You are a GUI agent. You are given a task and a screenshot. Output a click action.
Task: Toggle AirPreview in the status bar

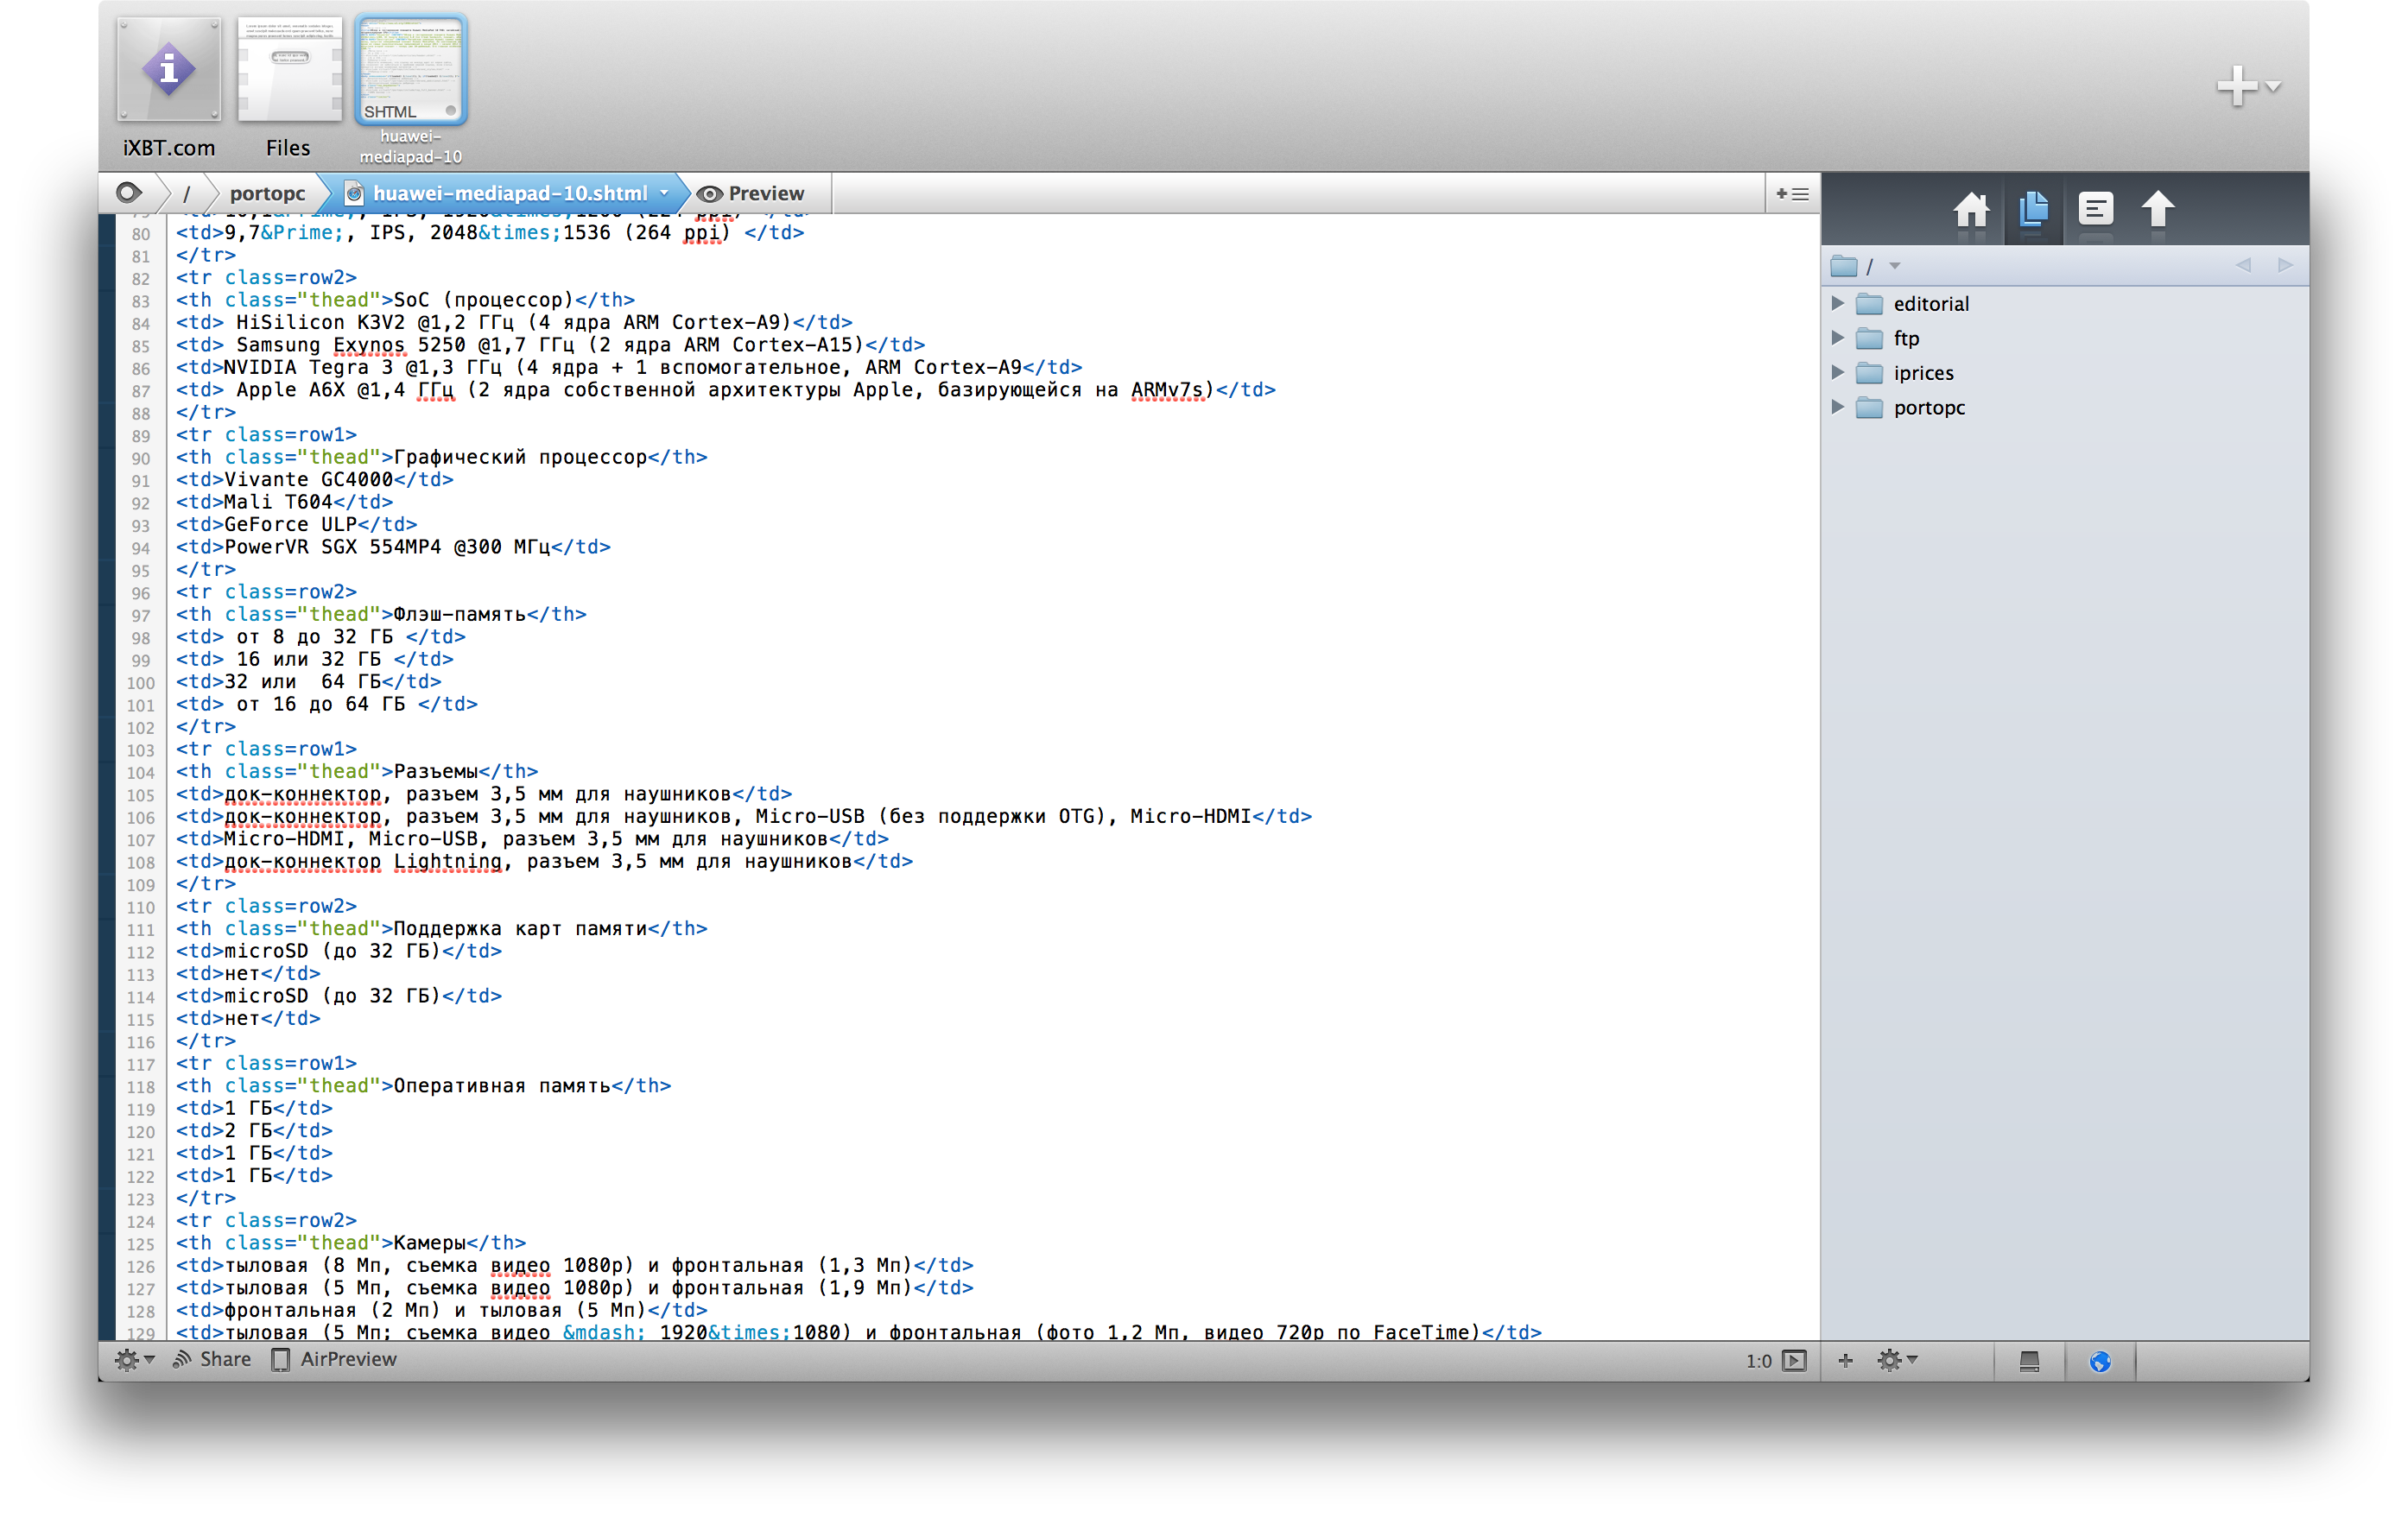(335, 1359)
